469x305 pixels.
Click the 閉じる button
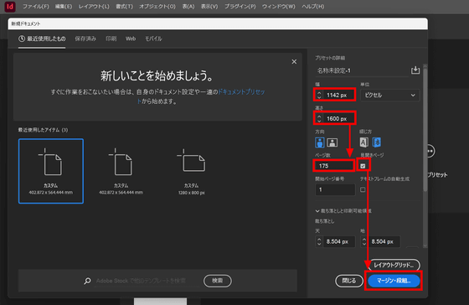pos(349,281)
